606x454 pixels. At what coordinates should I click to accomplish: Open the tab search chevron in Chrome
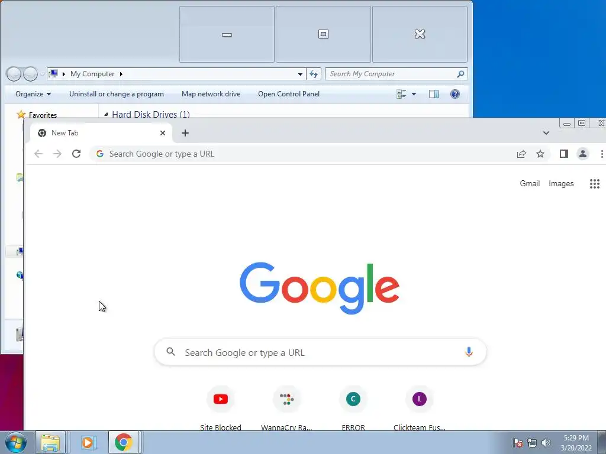[546, 133]
